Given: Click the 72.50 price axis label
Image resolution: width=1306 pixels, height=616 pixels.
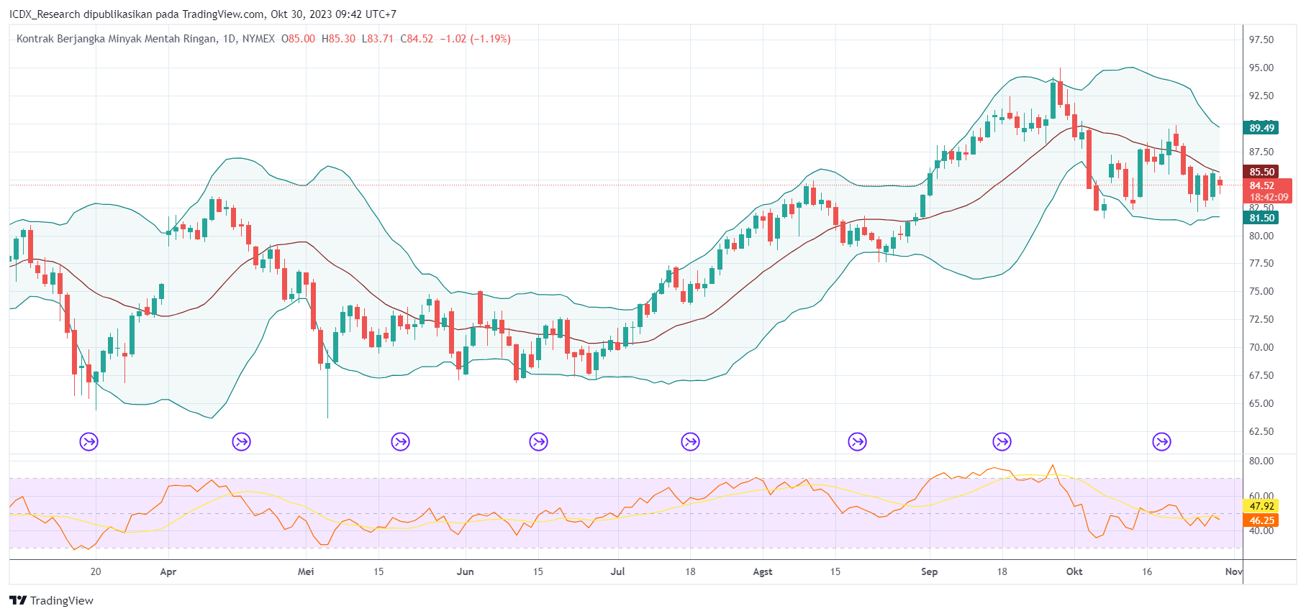Looking at the screenshot, I should tap(1261, 319).
